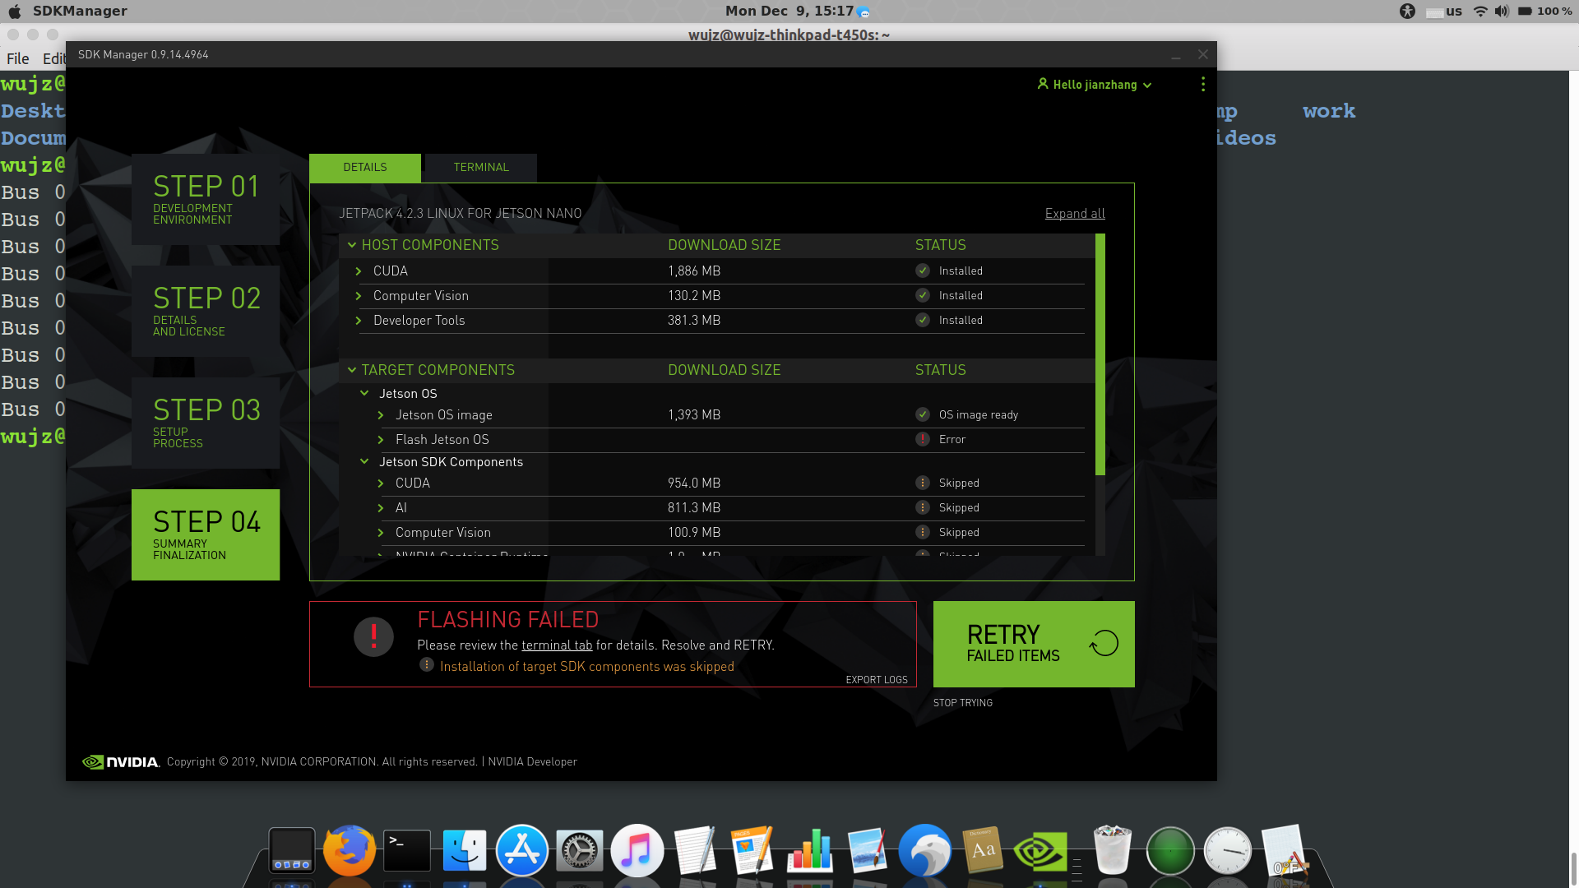Image resolution: width=1579 pixels, height=888 pixels.
Task: Click the info icon beside the skipped warning
Action: pyautogui.click(x=426, y=665)
